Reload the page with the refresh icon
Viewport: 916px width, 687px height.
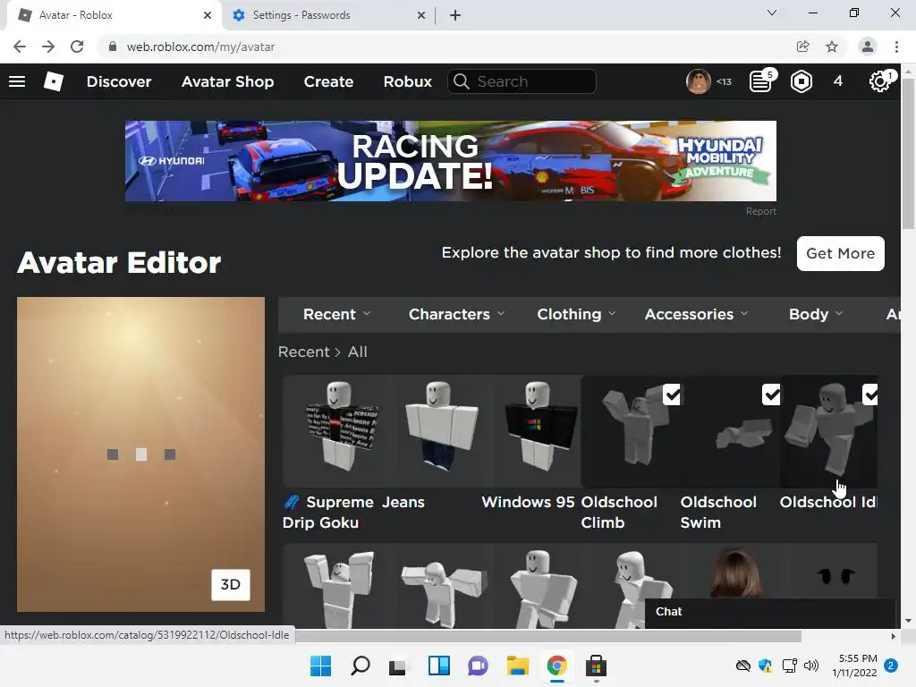[77, 47]
